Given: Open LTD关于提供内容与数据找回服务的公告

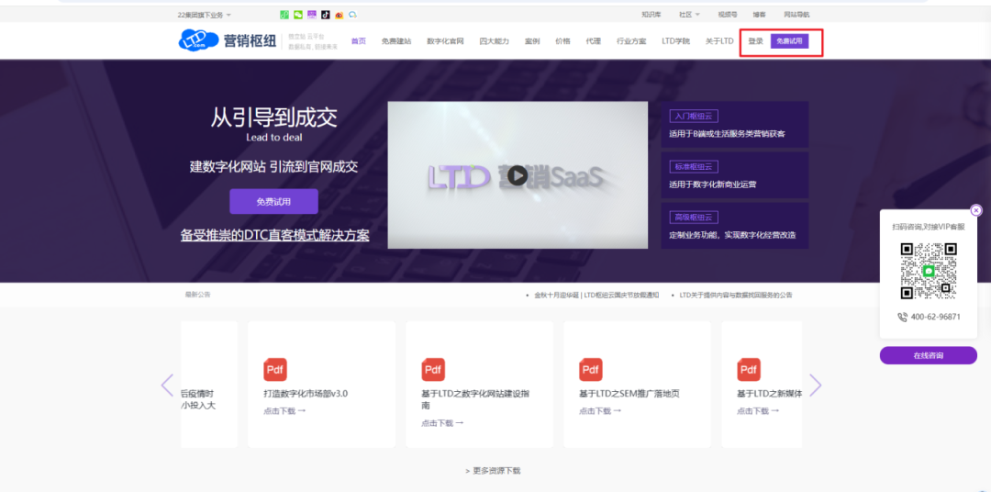Looking at the screenshot, I should [x=736, y=295].
